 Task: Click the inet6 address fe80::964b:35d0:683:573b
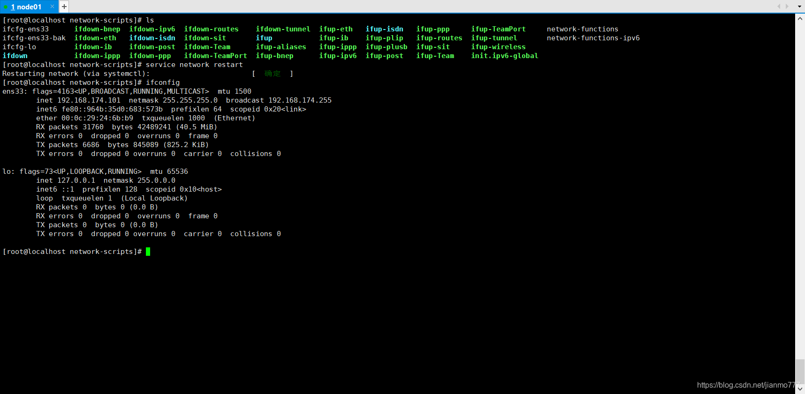point(112,109)
